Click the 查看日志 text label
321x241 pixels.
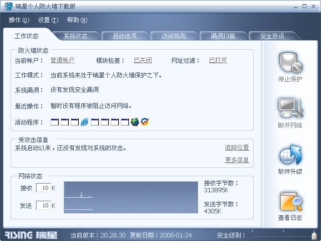(x=290, y=217)
